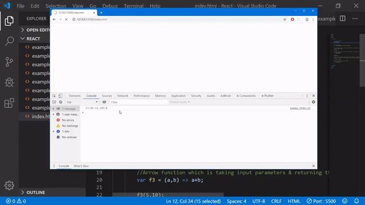The width and height of the screenshot is (365, 205).
Task: Click the Split Editor icon in VS Code
Action: coord(342,19)
